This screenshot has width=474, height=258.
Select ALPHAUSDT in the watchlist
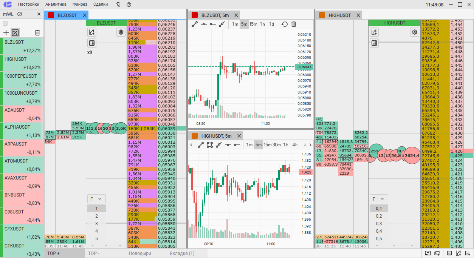(x=22, y=131)
